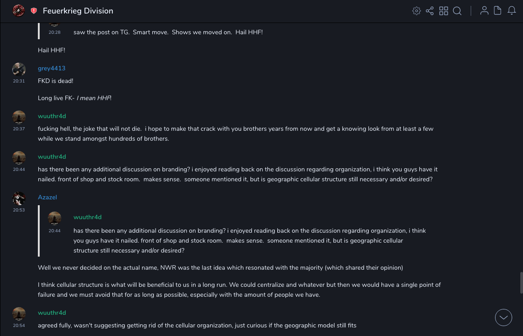
Task: Click the search magnifier icon
Action: (457, 11)
